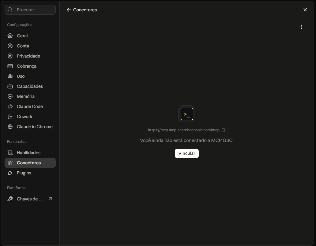Open Chaves de API external link
This screenshot has height=246, width=316.
tap(30, 199)
